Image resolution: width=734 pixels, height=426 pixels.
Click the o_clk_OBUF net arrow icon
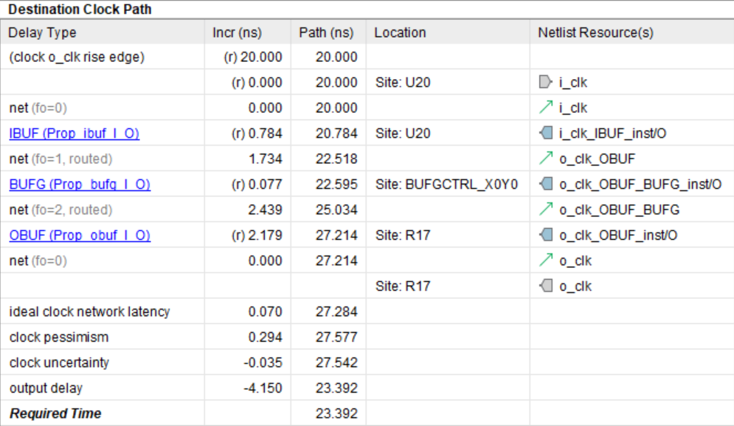point(545,159)
